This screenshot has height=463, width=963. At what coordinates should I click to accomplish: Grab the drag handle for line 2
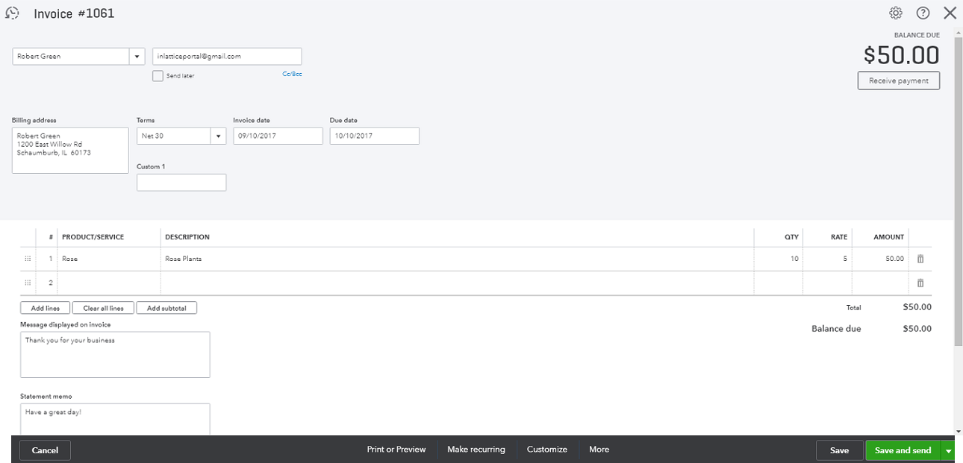click(28, 283)
